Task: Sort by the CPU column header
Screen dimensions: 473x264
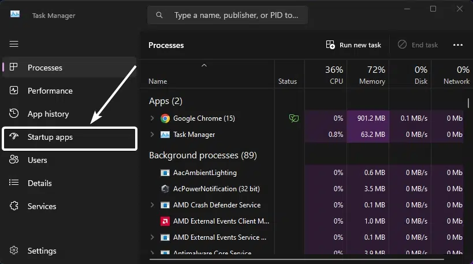Action: tap(336, 81)
